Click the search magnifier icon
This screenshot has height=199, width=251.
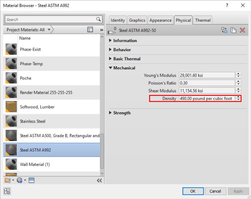tap(98, 19)
